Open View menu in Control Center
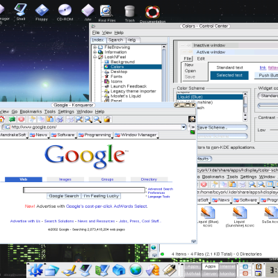 pyautogui.click(x=107, y=33)
